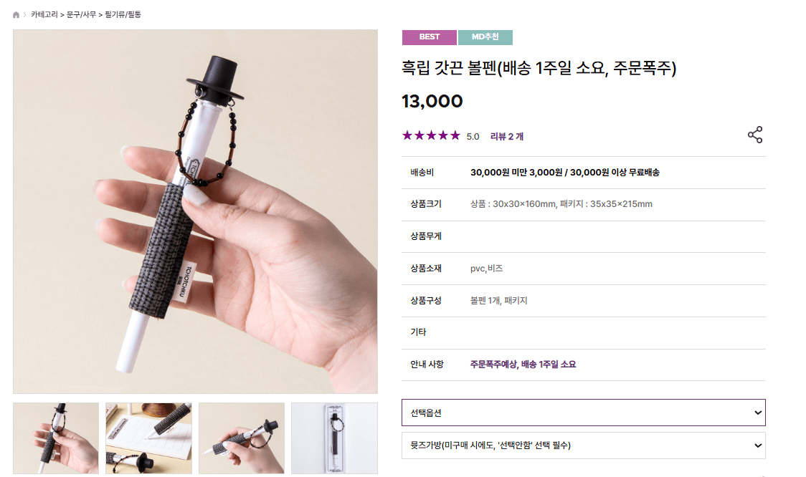Open 카테고리 breadcrumb link
Viewport: 806px width, 477px height.
[x=44, y=14]
